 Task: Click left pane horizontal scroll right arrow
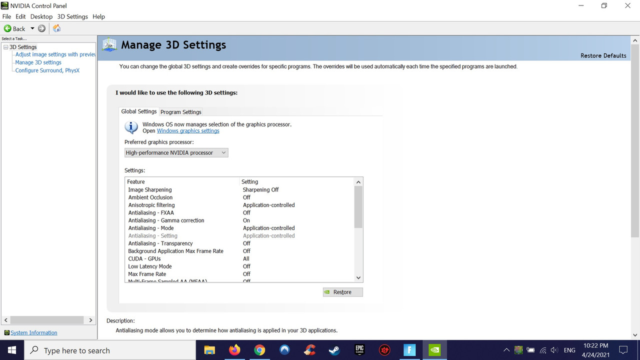[90, 320]
